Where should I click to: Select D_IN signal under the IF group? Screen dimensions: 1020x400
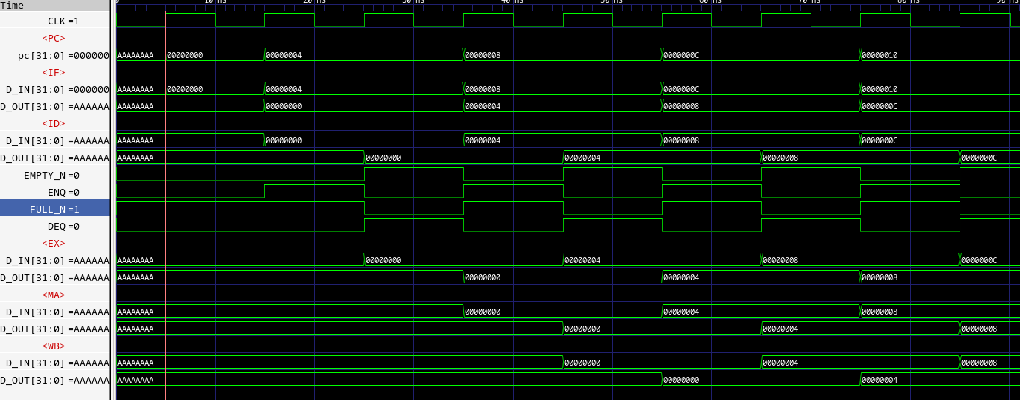click(x=57, y=90)
